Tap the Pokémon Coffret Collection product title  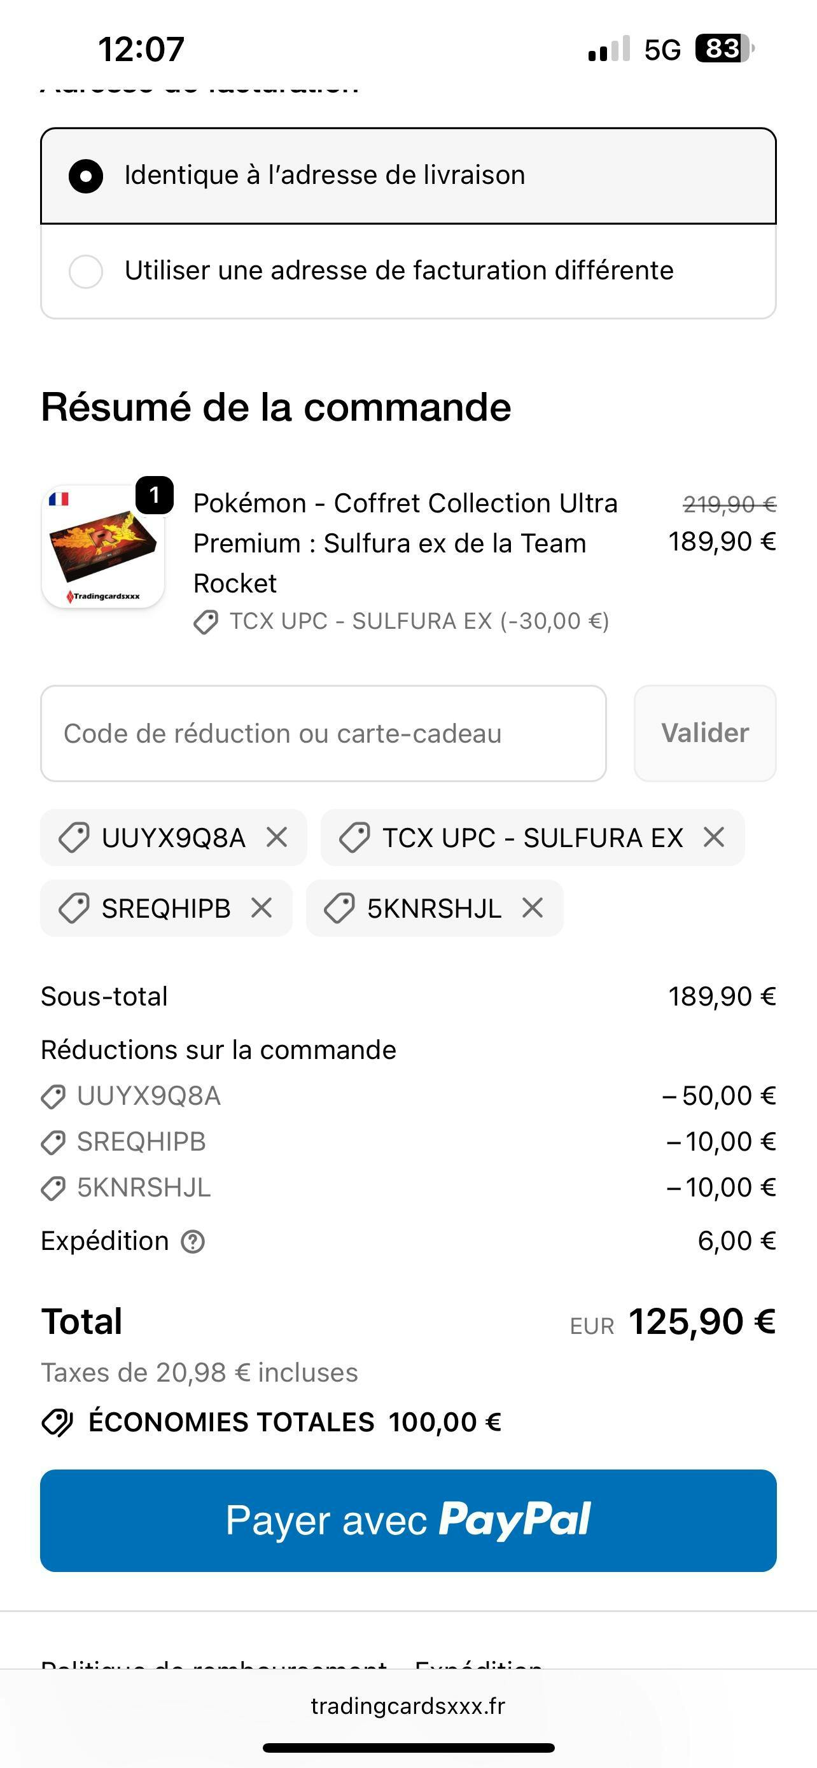click(405, 542)
